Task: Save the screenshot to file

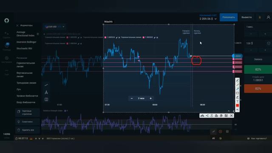Action: (226, 116)
